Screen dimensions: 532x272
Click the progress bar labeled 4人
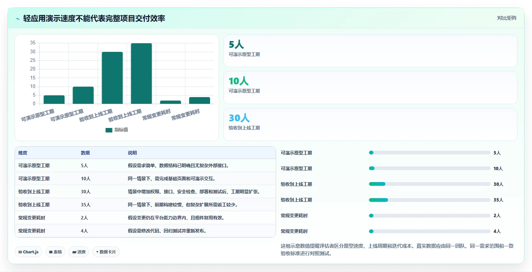(x=429, y=231)
